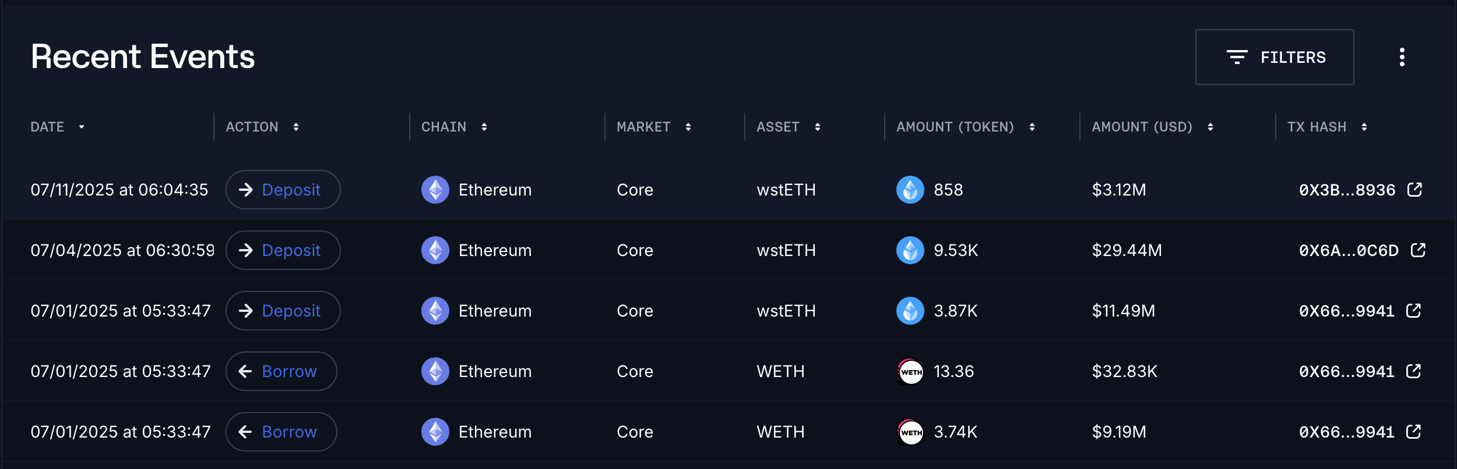Open the three-dot more options menu
The height and width of the screenshot is (469, 1457).
(1402, 57)
